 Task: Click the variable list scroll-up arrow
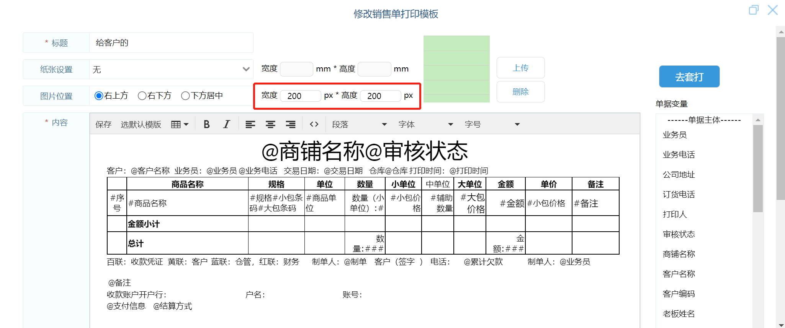(758, 120)
